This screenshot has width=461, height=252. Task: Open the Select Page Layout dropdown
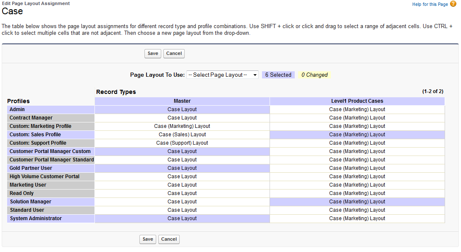pos(223,75)
